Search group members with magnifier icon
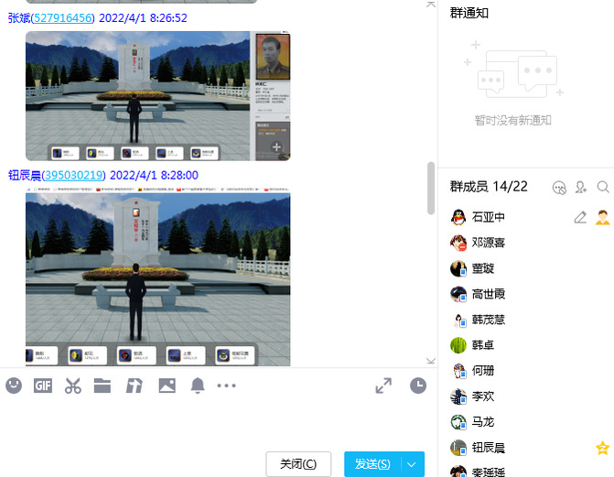Viewport: 614px width, 477px height. tap(603, 187)
